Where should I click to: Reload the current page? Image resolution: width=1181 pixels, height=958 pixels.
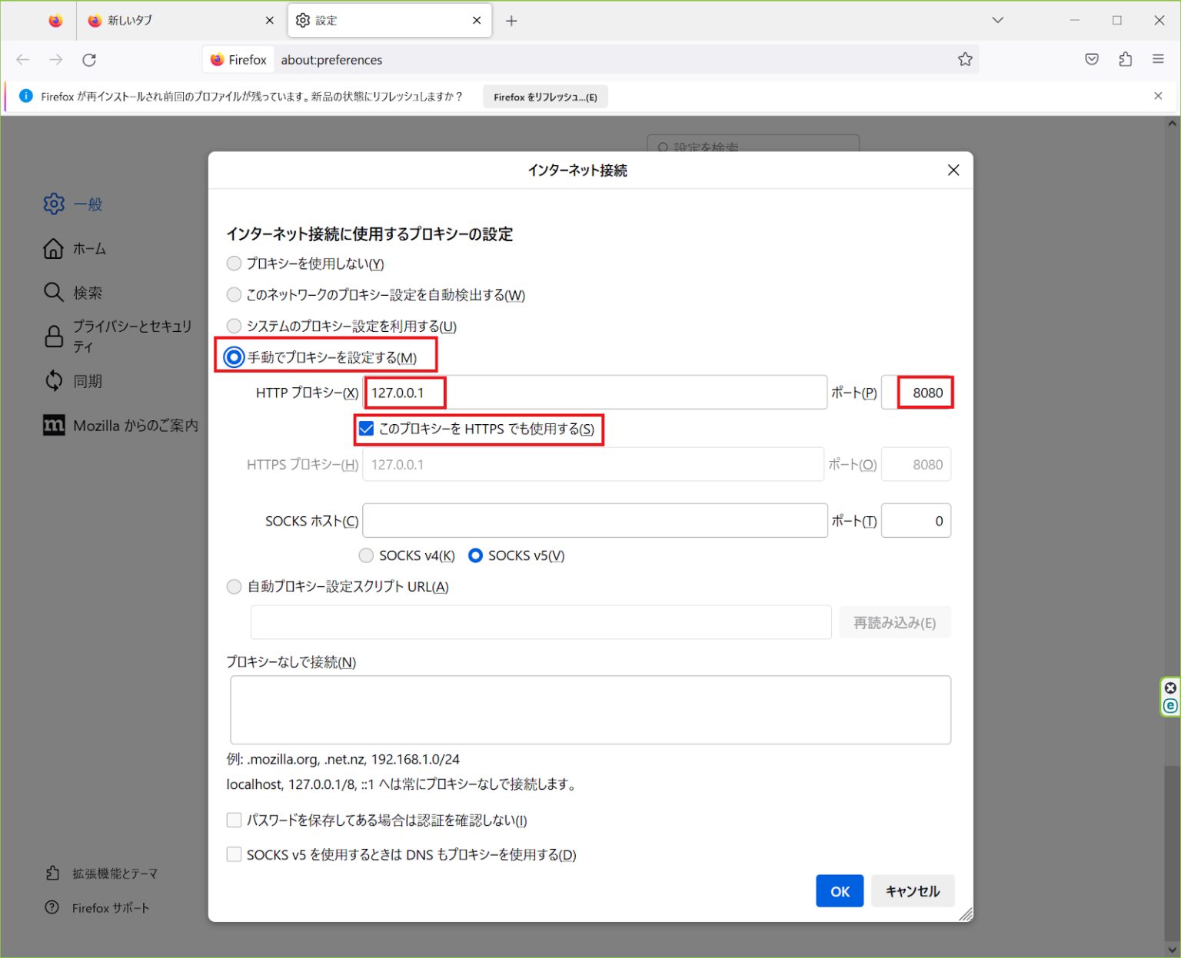(x=89, y=59)
